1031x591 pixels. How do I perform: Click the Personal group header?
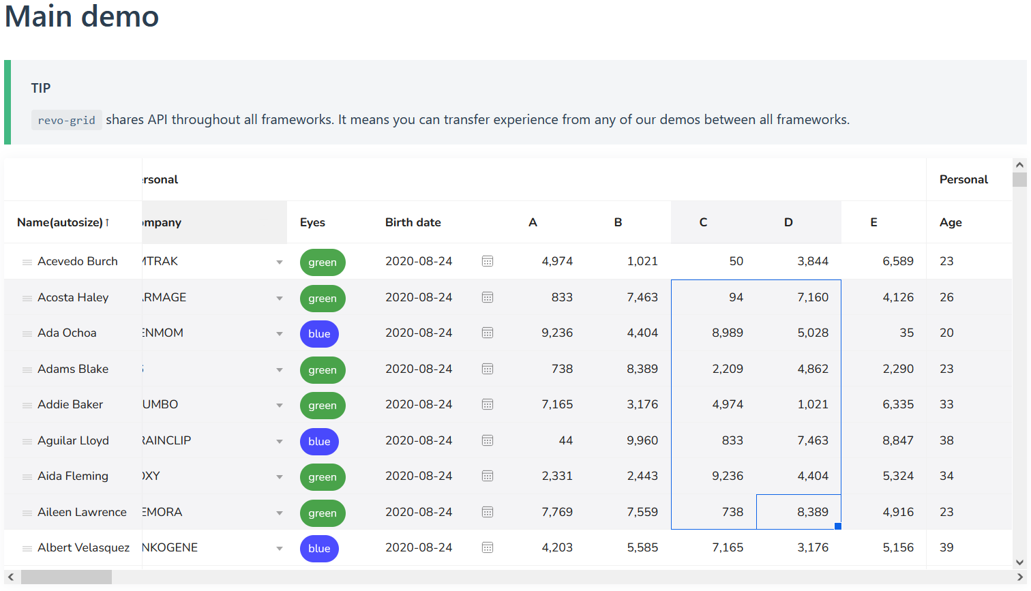tap(963, 179)
